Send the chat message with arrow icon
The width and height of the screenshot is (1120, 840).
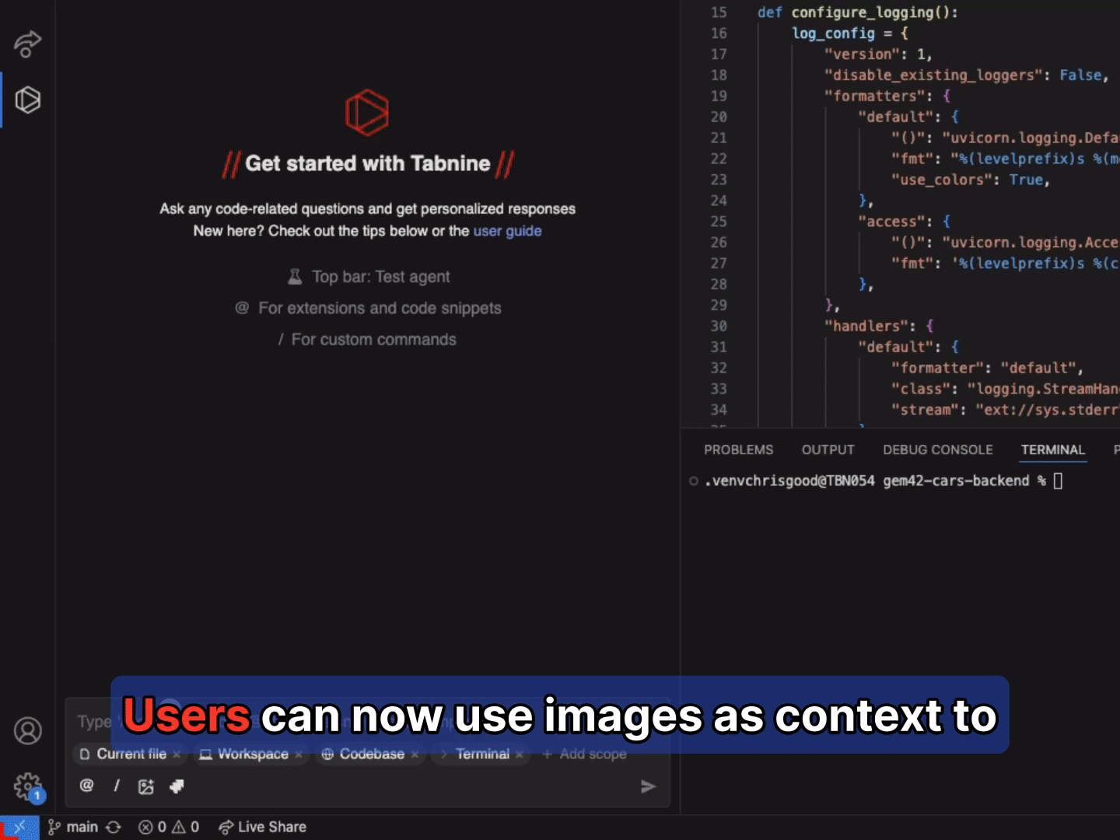tap(647, 786)
